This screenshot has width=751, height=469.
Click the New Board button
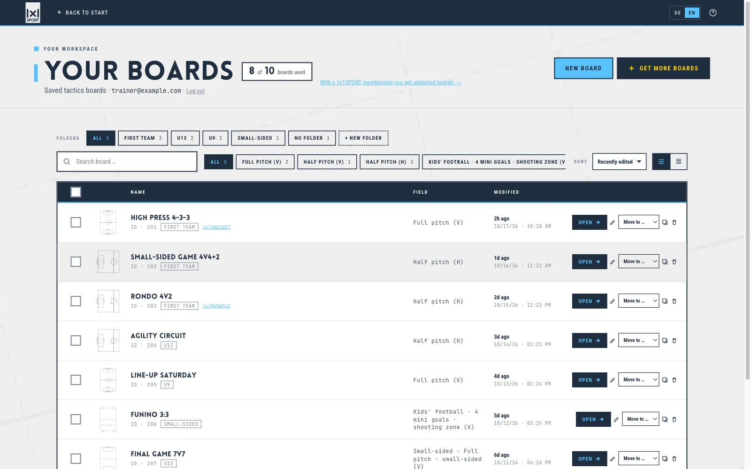click(x=583, y=68)
